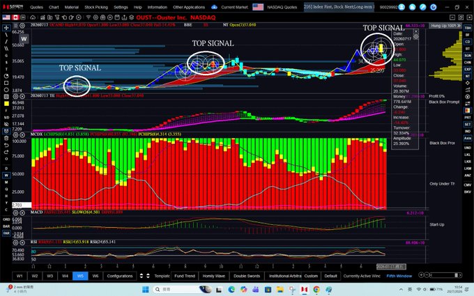Click the UND button in right sidebar
This screenshot has width=474, height=296.
coord(467,148)
